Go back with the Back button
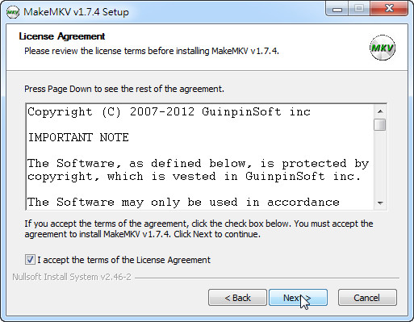The width and height of the screenshot is (414, 322). (x=237, y=298)
